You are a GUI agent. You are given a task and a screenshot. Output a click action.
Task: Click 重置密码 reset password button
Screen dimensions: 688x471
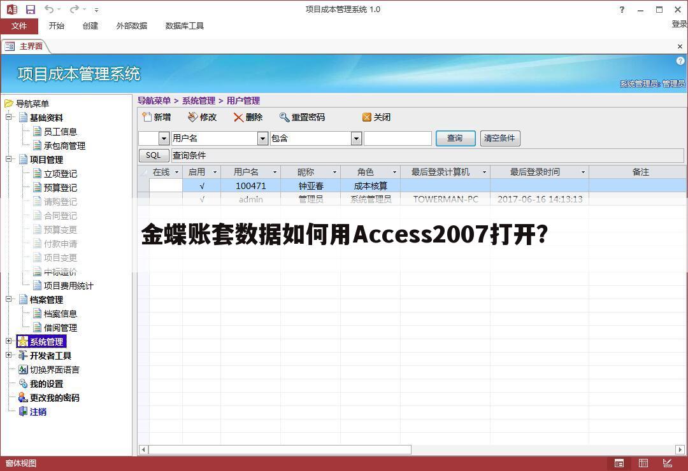302,117
